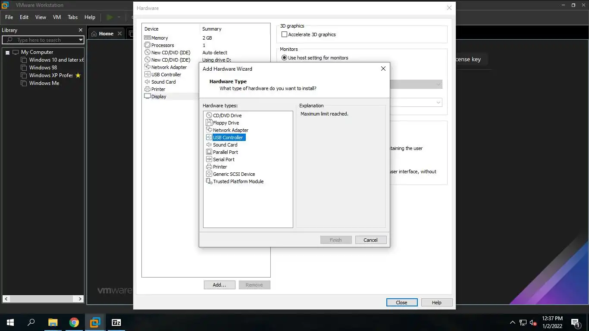Close the Library panel
The image size is (589, 331).
click(x=81, y=30)
